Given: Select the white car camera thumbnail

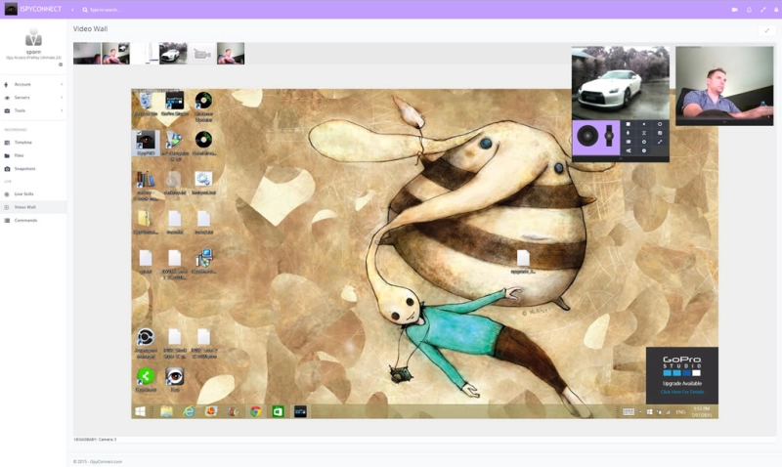Looking at the screenshot, I should [173, 54].
